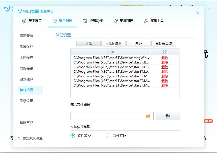
Task: Select 引擎设置 in the sidebar
Action: pyautogui.click(x=26, y=101)
